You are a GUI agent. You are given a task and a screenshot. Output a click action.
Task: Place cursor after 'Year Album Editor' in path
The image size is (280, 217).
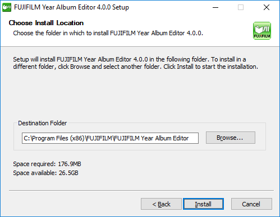[x=189, y=138]
